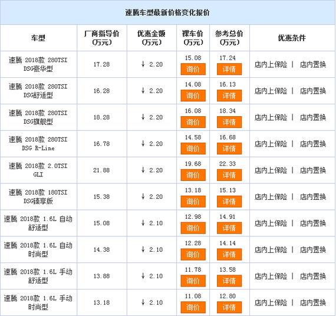Click reference total price 22.33

pos(228,164)
